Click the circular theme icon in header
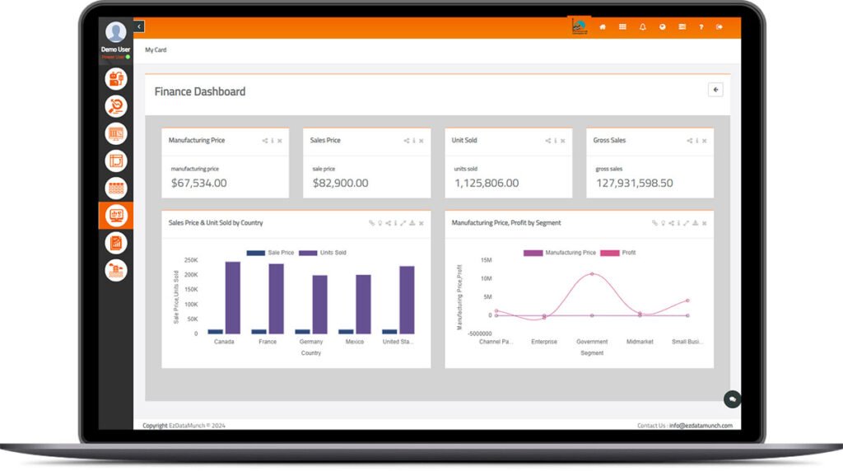The image size is (843, 471). pos(663,27)
